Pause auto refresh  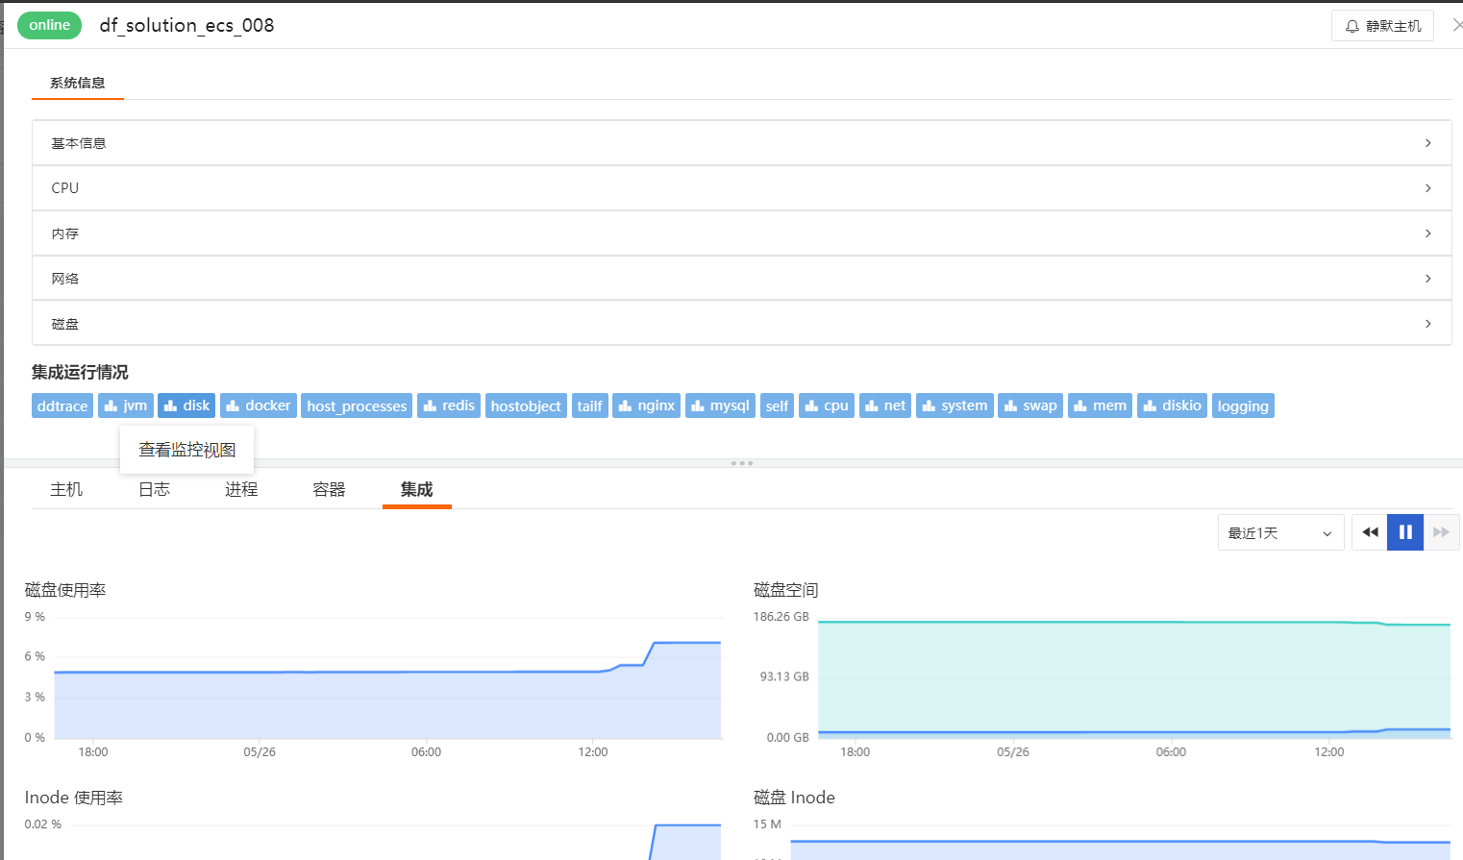tap(1405, 532)
